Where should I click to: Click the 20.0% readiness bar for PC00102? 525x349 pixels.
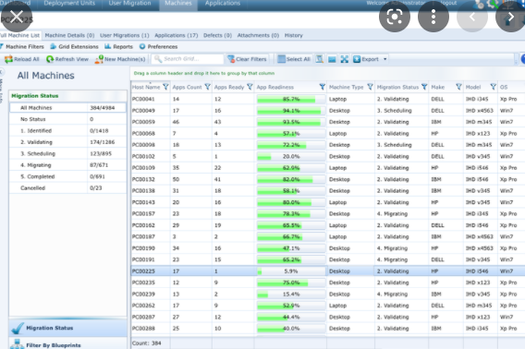(x=291, y=157)
